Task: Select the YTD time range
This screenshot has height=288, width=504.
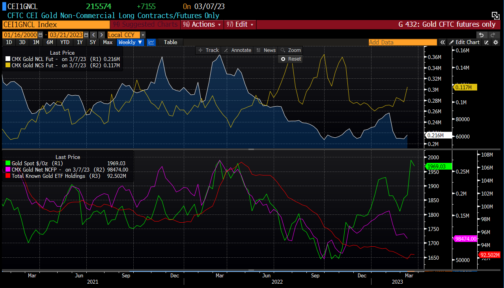Action: tap(65, 42)
